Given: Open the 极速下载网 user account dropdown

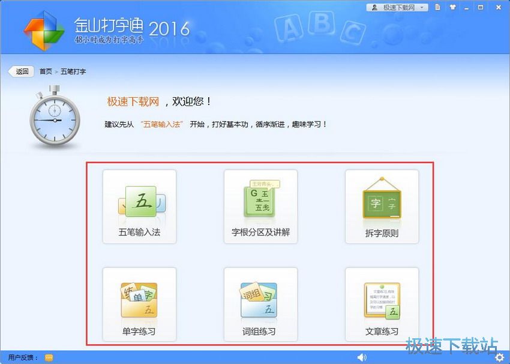Looking at the screenshot, I should pyautogui.click(x=397, y=7).
